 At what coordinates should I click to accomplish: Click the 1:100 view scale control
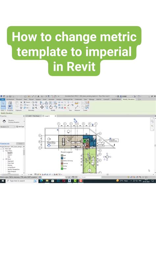(30, 175)
